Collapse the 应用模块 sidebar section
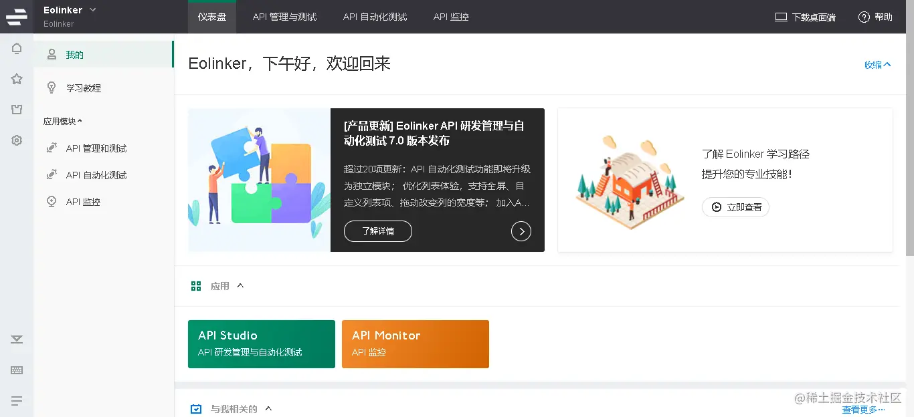This screenshot has width=914, height=417. 63,121
